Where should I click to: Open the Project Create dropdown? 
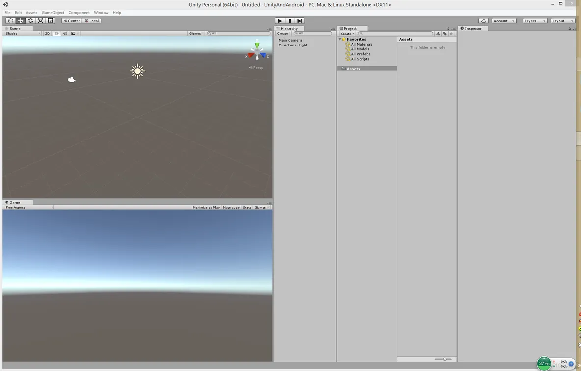[x=347, y=34]
